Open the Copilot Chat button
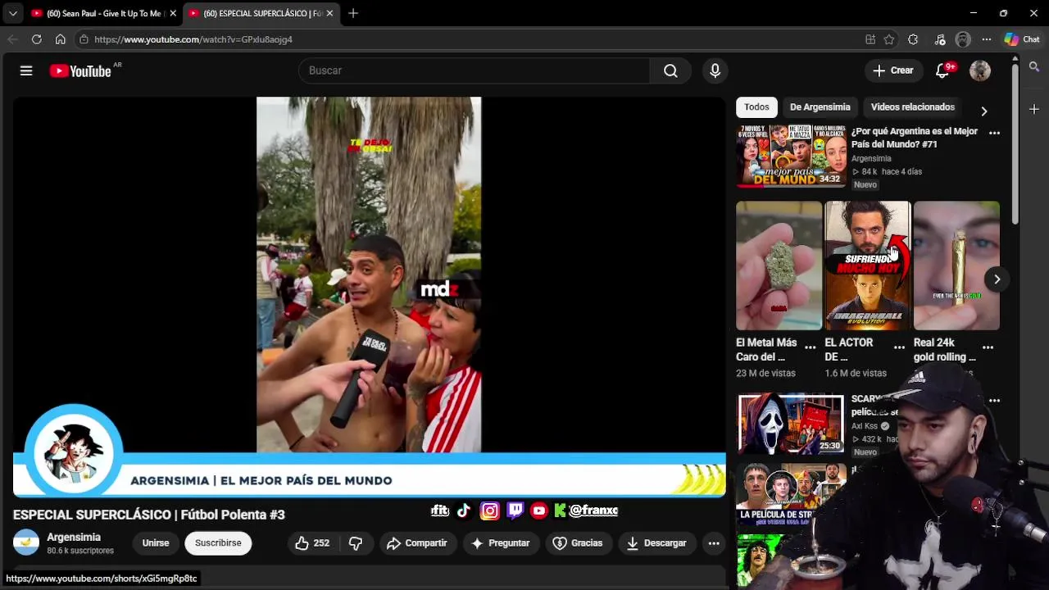Screen dimensions: 1049x590 (x=1022, y=39)
